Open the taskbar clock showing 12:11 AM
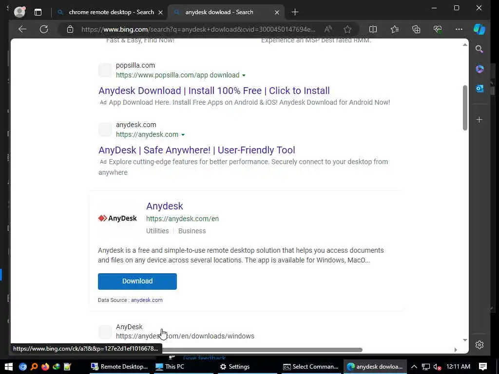 [458, 367]
